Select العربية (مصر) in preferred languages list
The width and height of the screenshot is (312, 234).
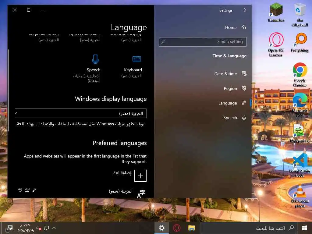pyautogui.click(x=121, y=191)
